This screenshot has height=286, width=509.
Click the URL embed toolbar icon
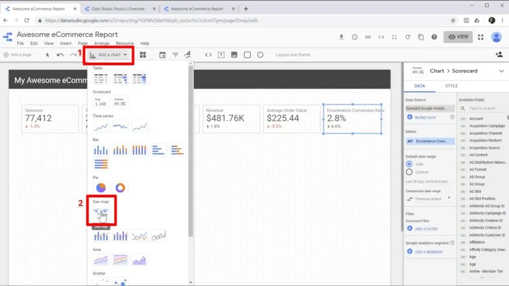(208, 55)
